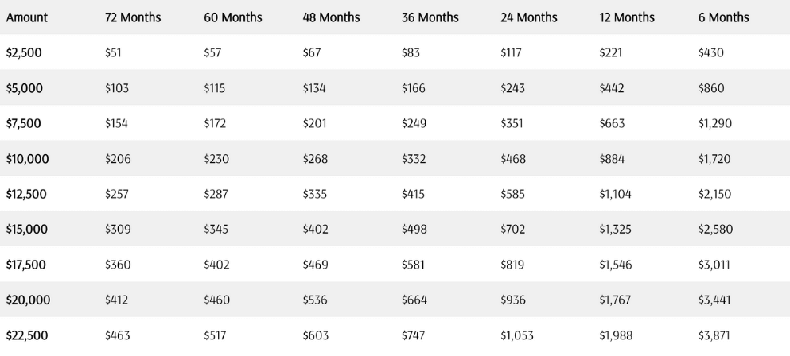Screen dimensions: 790x356
Task: Select the 72 Months column header
Action: tap(133, 17)
